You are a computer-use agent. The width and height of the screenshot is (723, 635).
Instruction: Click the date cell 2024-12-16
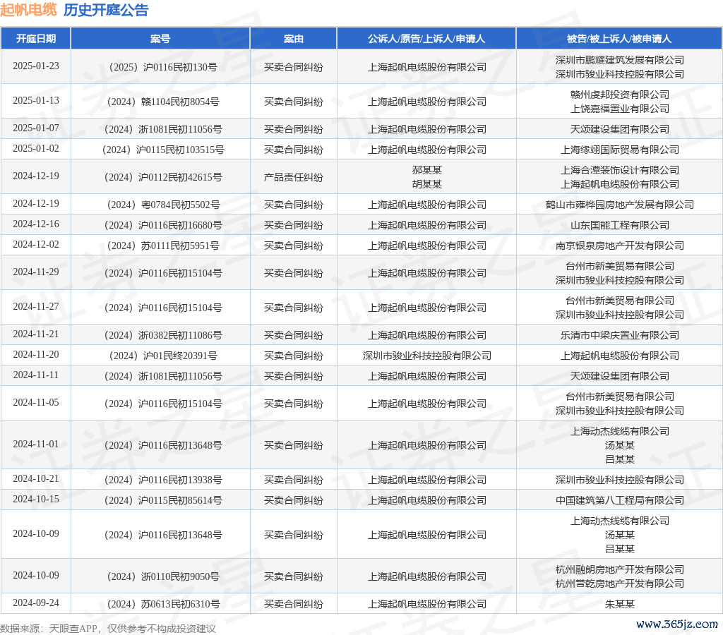pyautogui.click(x=36, y=224)
